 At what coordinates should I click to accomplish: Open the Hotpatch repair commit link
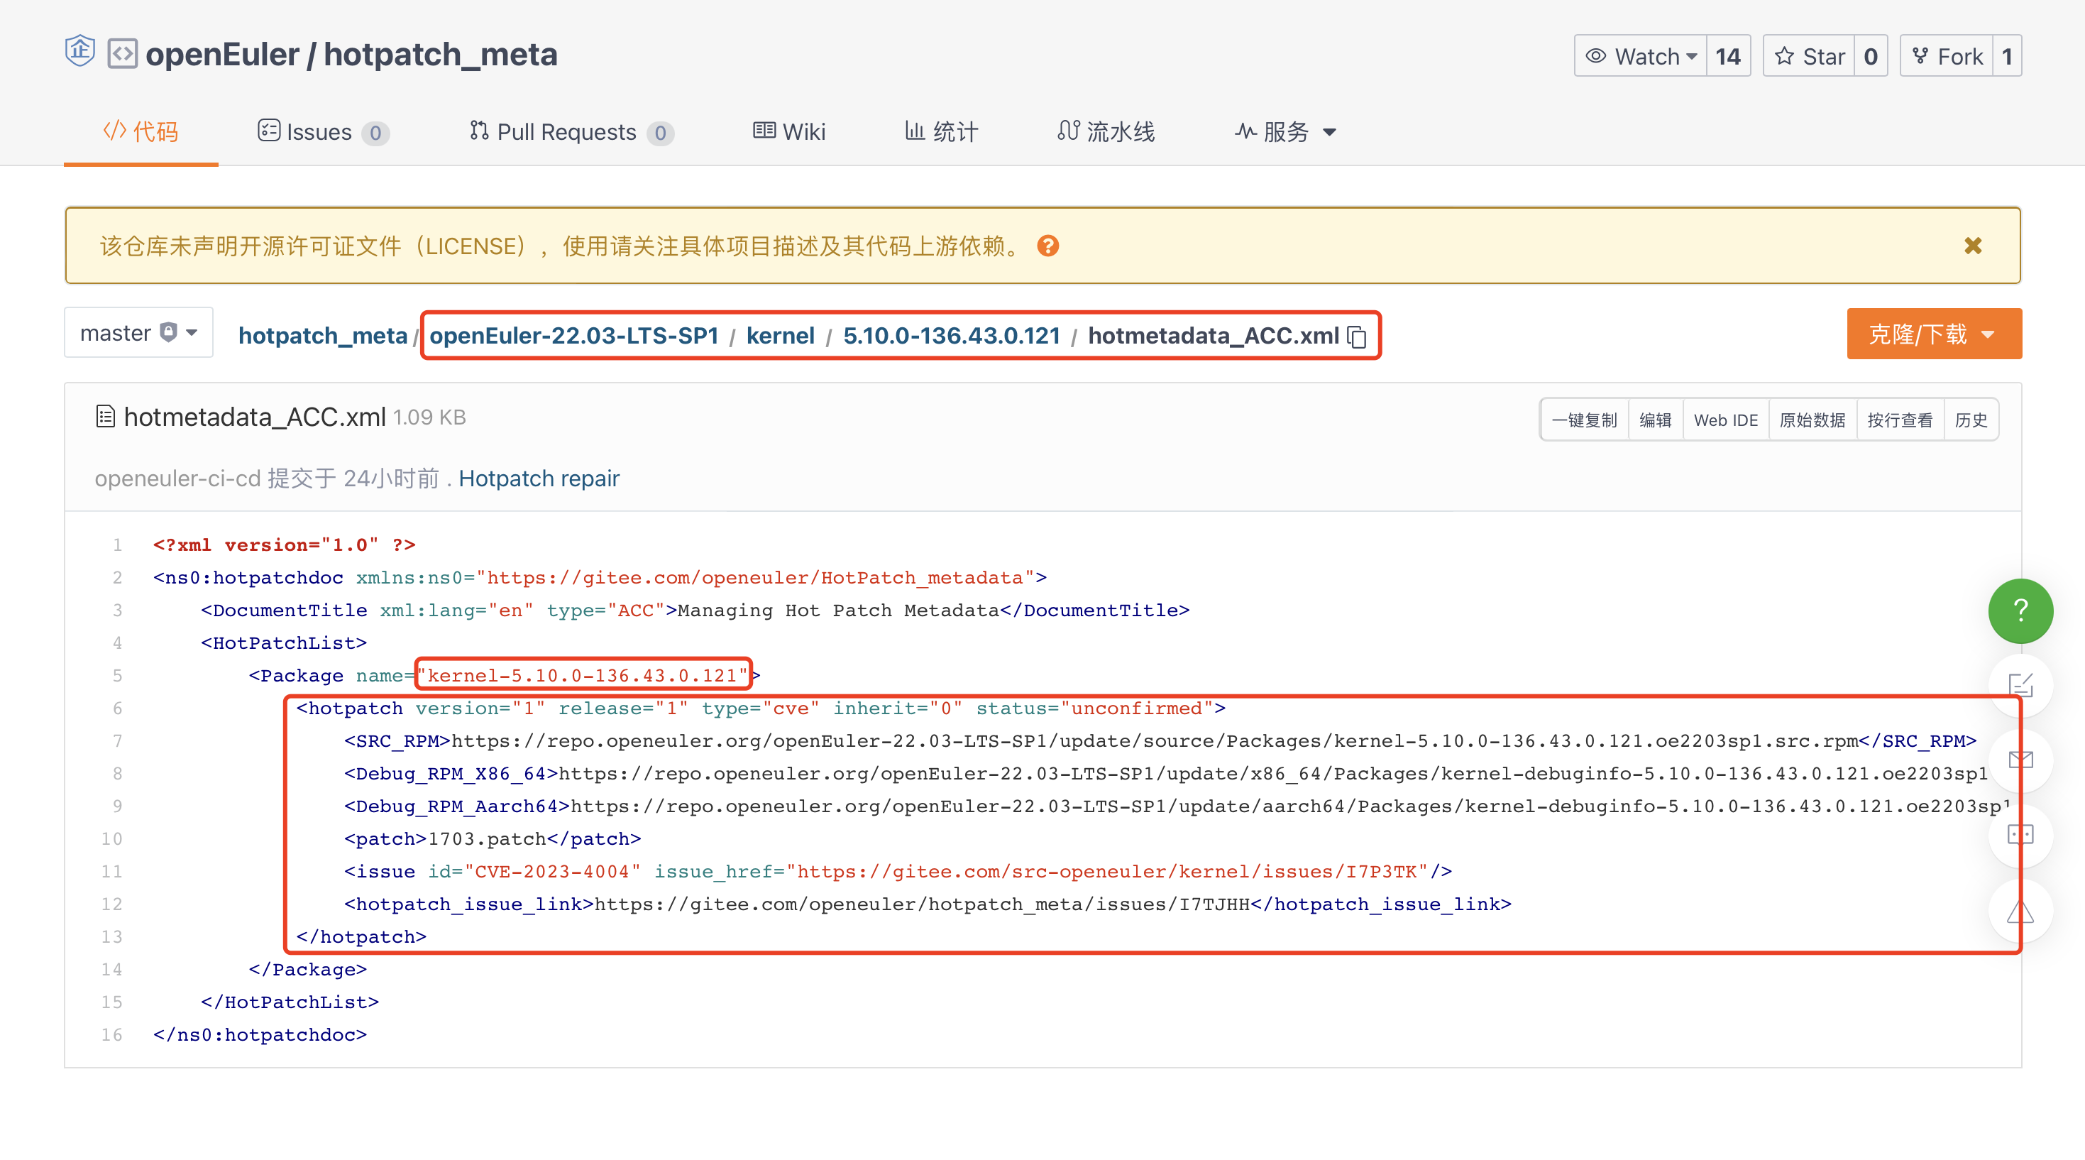coord(539,478)
